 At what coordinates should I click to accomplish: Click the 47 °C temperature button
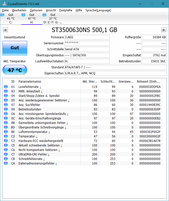(x=15, y=70)
